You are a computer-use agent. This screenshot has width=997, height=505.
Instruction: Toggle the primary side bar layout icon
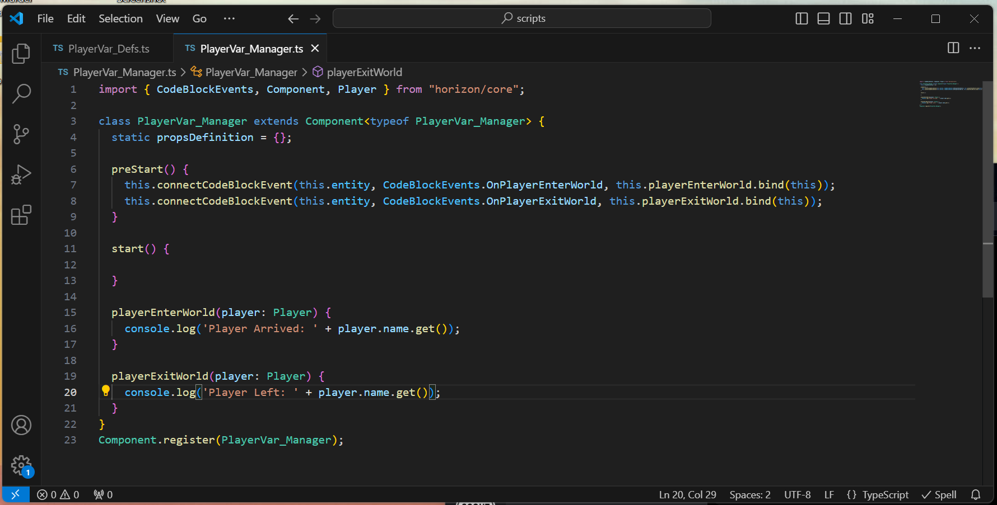802,18
